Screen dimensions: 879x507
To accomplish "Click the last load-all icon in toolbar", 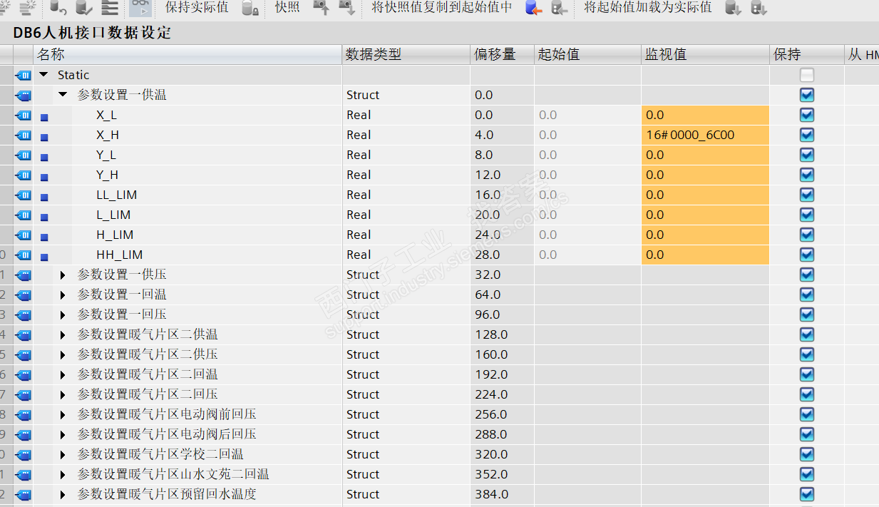I will pyautogui.click(x=759, y=8).
